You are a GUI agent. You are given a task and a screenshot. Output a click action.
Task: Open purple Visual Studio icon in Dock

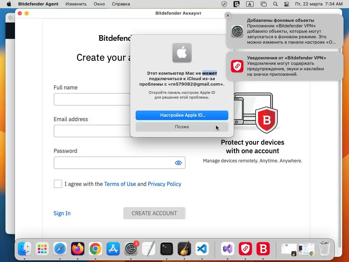pos(227,249)
